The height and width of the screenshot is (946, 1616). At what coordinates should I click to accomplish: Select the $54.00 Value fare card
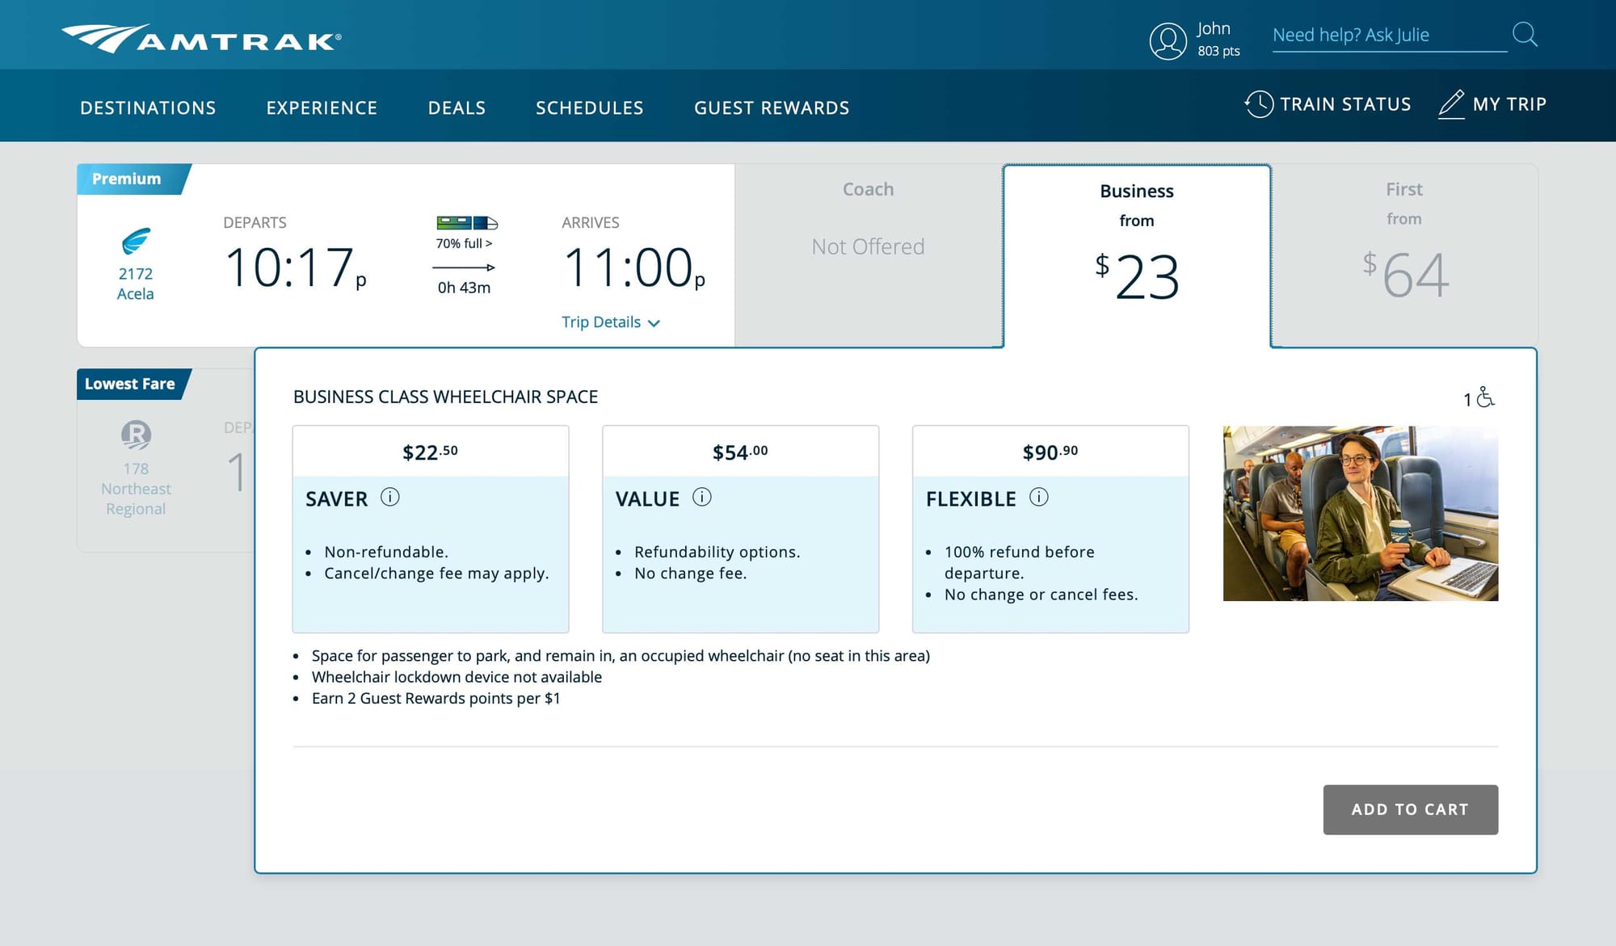[739, 528]
